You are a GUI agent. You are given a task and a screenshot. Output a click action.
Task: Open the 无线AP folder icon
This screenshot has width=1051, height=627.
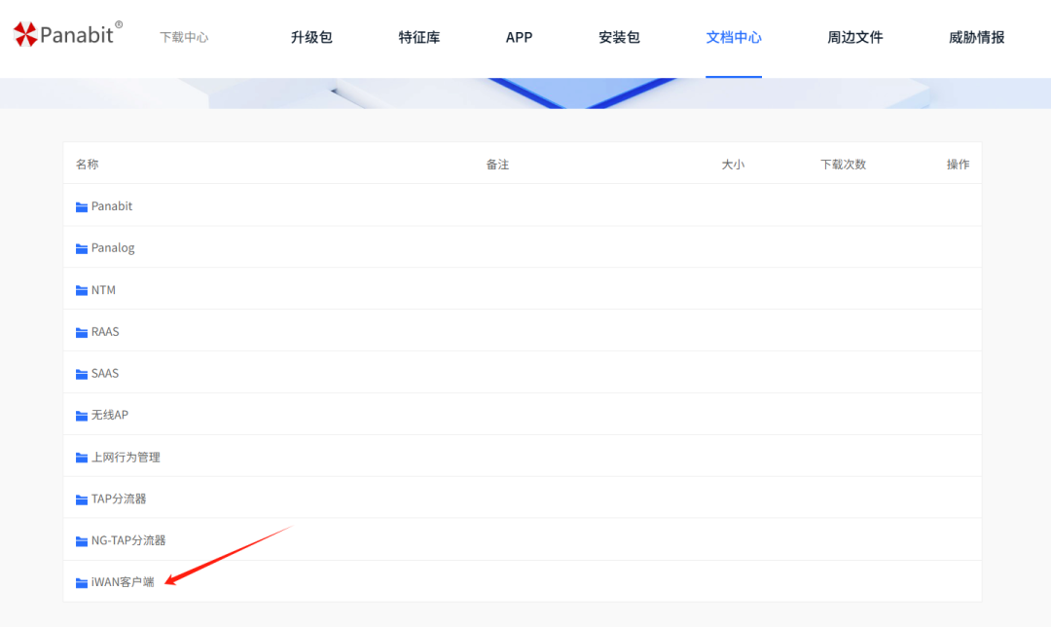tap(82, 415)
